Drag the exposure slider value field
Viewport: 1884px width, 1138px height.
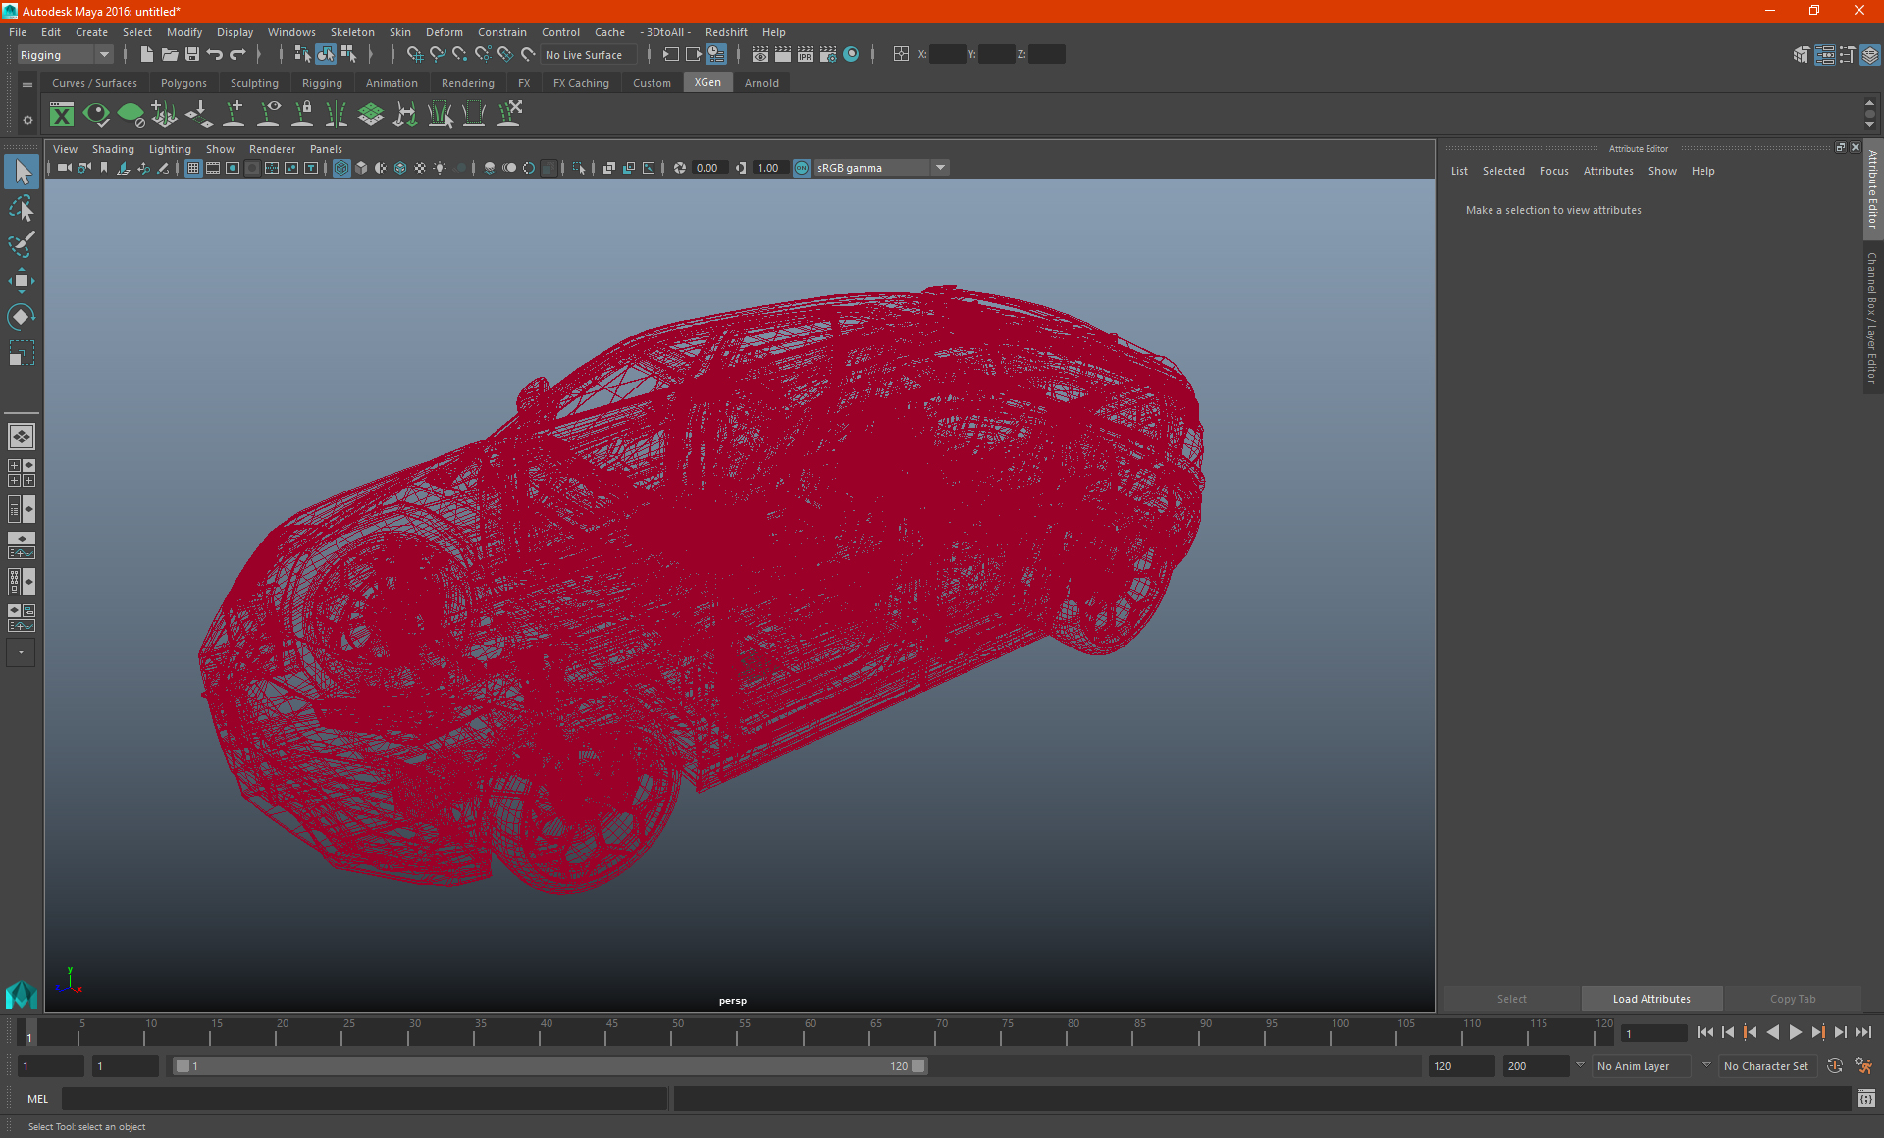[707, 167]
